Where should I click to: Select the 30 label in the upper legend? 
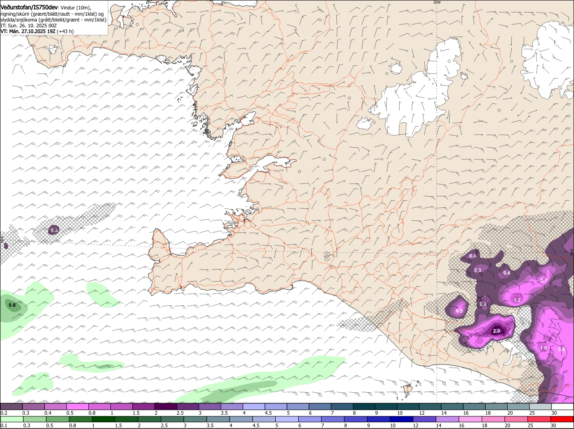point(554,413)
